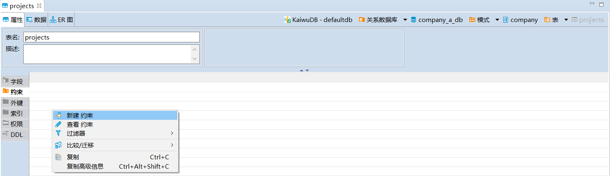Open the 权限 section
Screen dimensions: 610x176
click(15, 124)
